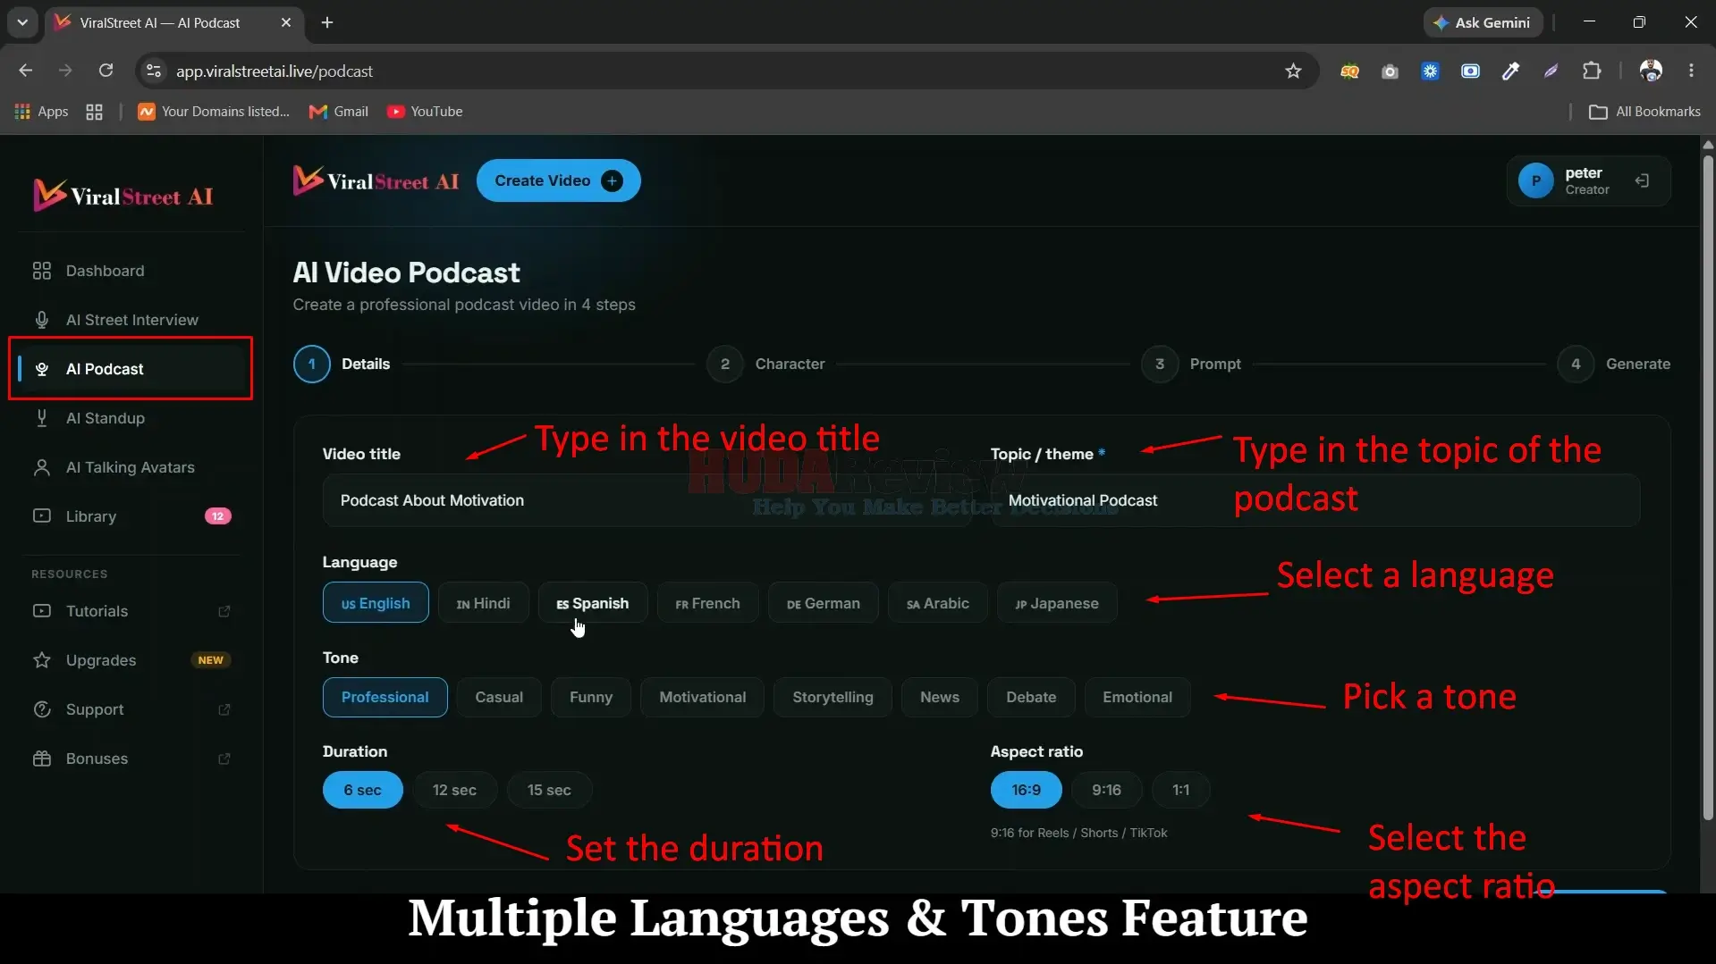Click the Create Video button

[558, 180]
